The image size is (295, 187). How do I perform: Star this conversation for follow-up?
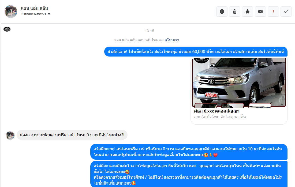point(247,12)
